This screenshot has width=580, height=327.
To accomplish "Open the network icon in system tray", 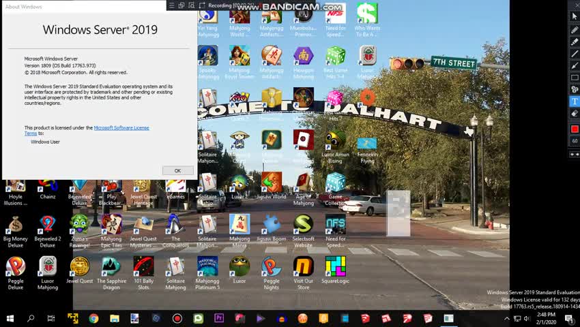I will (x=517, y=319).
